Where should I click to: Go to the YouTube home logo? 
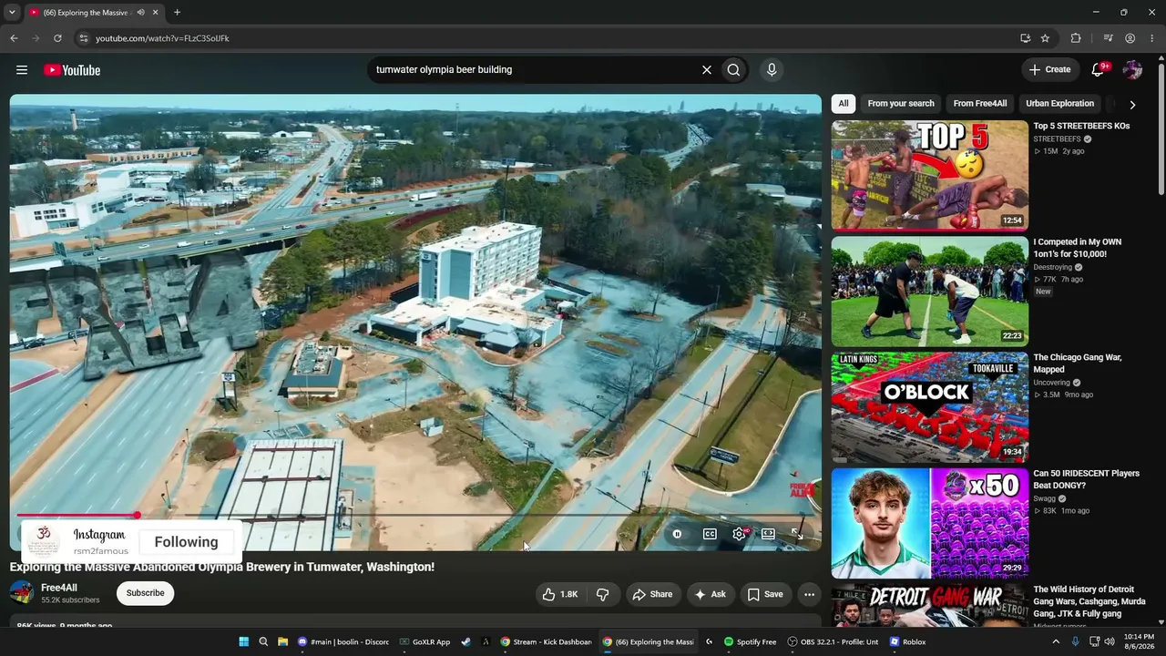tap(72, 70)
